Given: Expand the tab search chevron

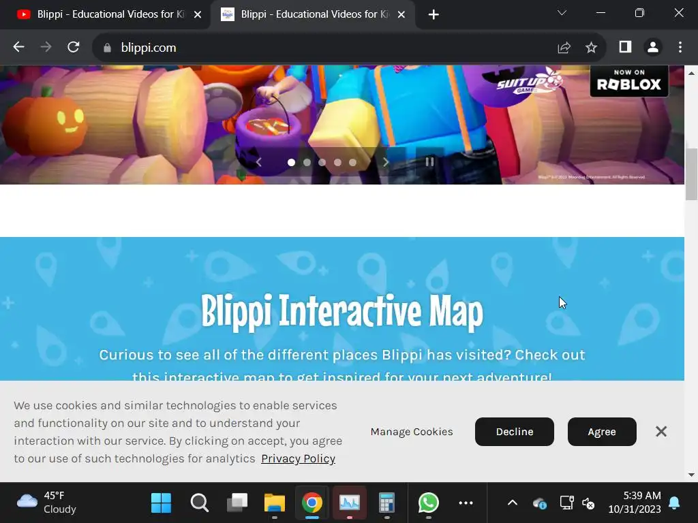Looking at the screenshot, I should pyautogui.click(x=562, y=13).
